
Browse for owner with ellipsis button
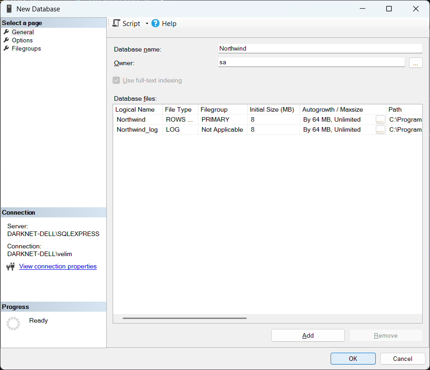point(415,63)
